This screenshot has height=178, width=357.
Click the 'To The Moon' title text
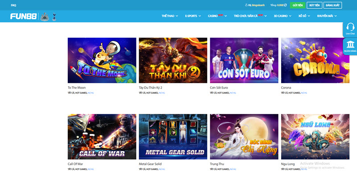77,88
